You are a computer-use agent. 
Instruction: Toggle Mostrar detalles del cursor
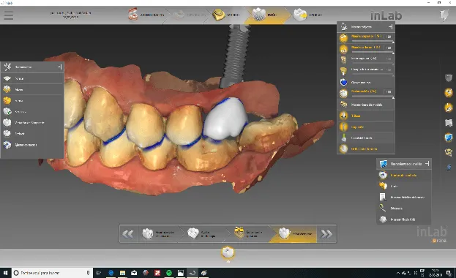[404, 197]
